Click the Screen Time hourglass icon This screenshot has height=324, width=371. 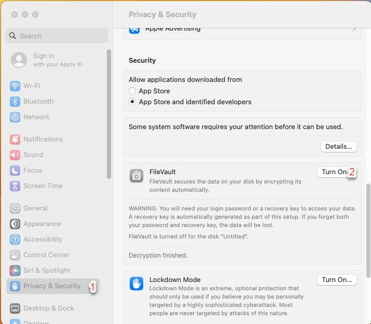click(15, 186)
